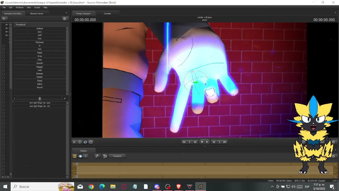The width and height of the screenshot is (339, 191).
Task: Switch to the graph editor mode
Action: point(86,156)
